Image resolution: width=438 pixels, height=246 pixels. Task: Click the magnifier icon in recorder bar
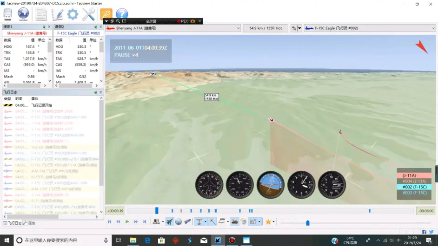(118, 21)
